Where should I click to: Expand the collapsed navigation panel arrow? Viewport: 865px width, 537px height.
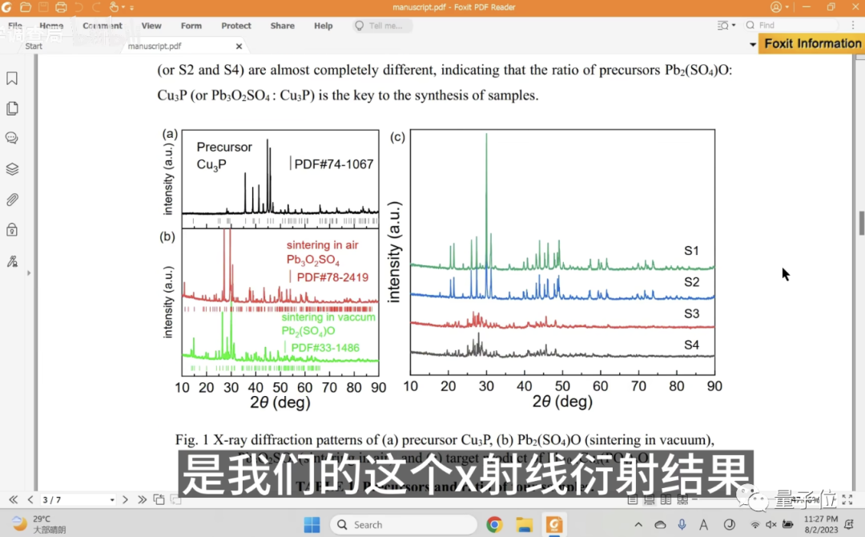coord(29,273)
